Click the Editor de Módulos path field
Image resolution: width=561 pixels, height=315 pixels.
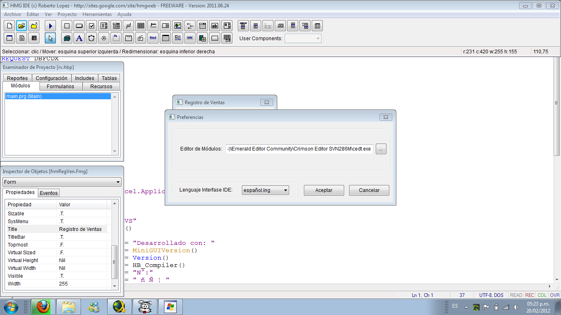[x=299, y=149]
